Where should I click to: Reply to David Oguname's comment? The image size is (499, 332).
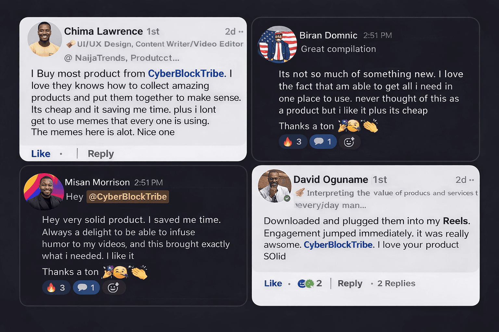point(350,283)
